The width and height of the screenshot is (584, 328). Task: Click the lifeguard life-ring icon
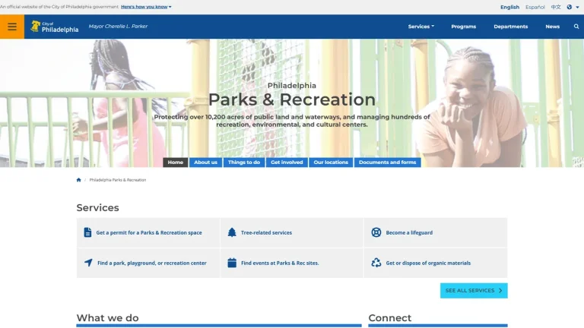(x=376, y=232)
